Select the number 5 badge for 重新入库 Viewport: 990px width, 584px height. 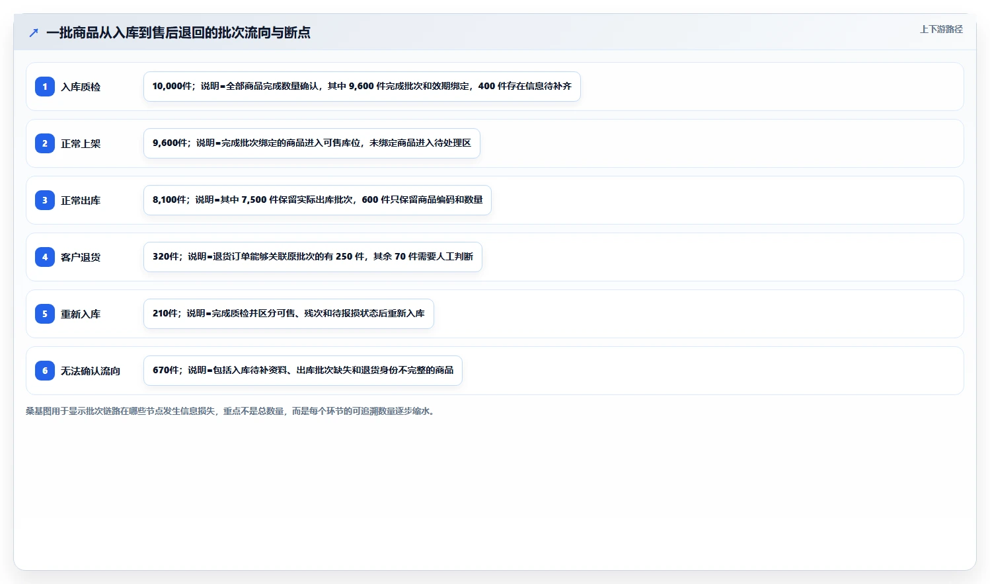coord(45,314)
